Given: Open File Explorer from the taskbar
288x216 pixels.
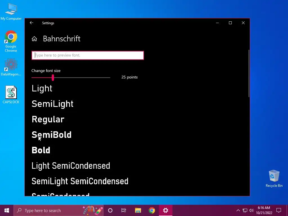Looking at the screenshot, I should point(138,210).
